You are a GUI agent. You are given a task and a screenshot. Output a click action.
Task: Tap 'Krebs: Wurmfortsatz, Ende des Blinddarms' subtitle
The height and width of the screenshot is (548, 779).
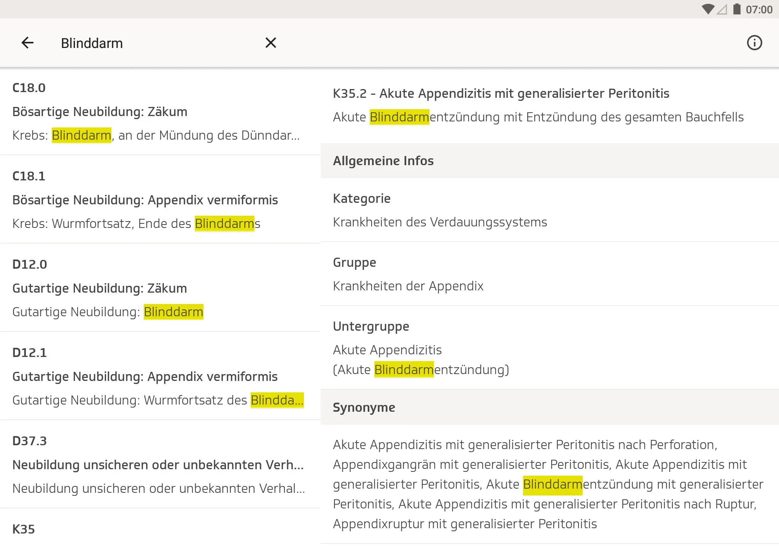136,224
